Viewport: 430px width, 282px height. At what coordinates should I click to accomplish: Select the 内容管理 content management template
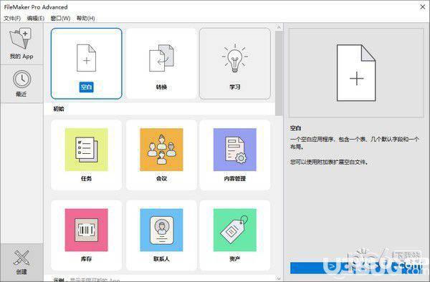point(235,155)
